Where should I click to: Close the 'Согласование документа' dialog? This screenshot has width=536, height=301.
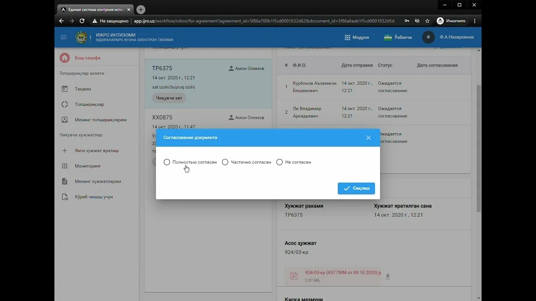point(368,138)
